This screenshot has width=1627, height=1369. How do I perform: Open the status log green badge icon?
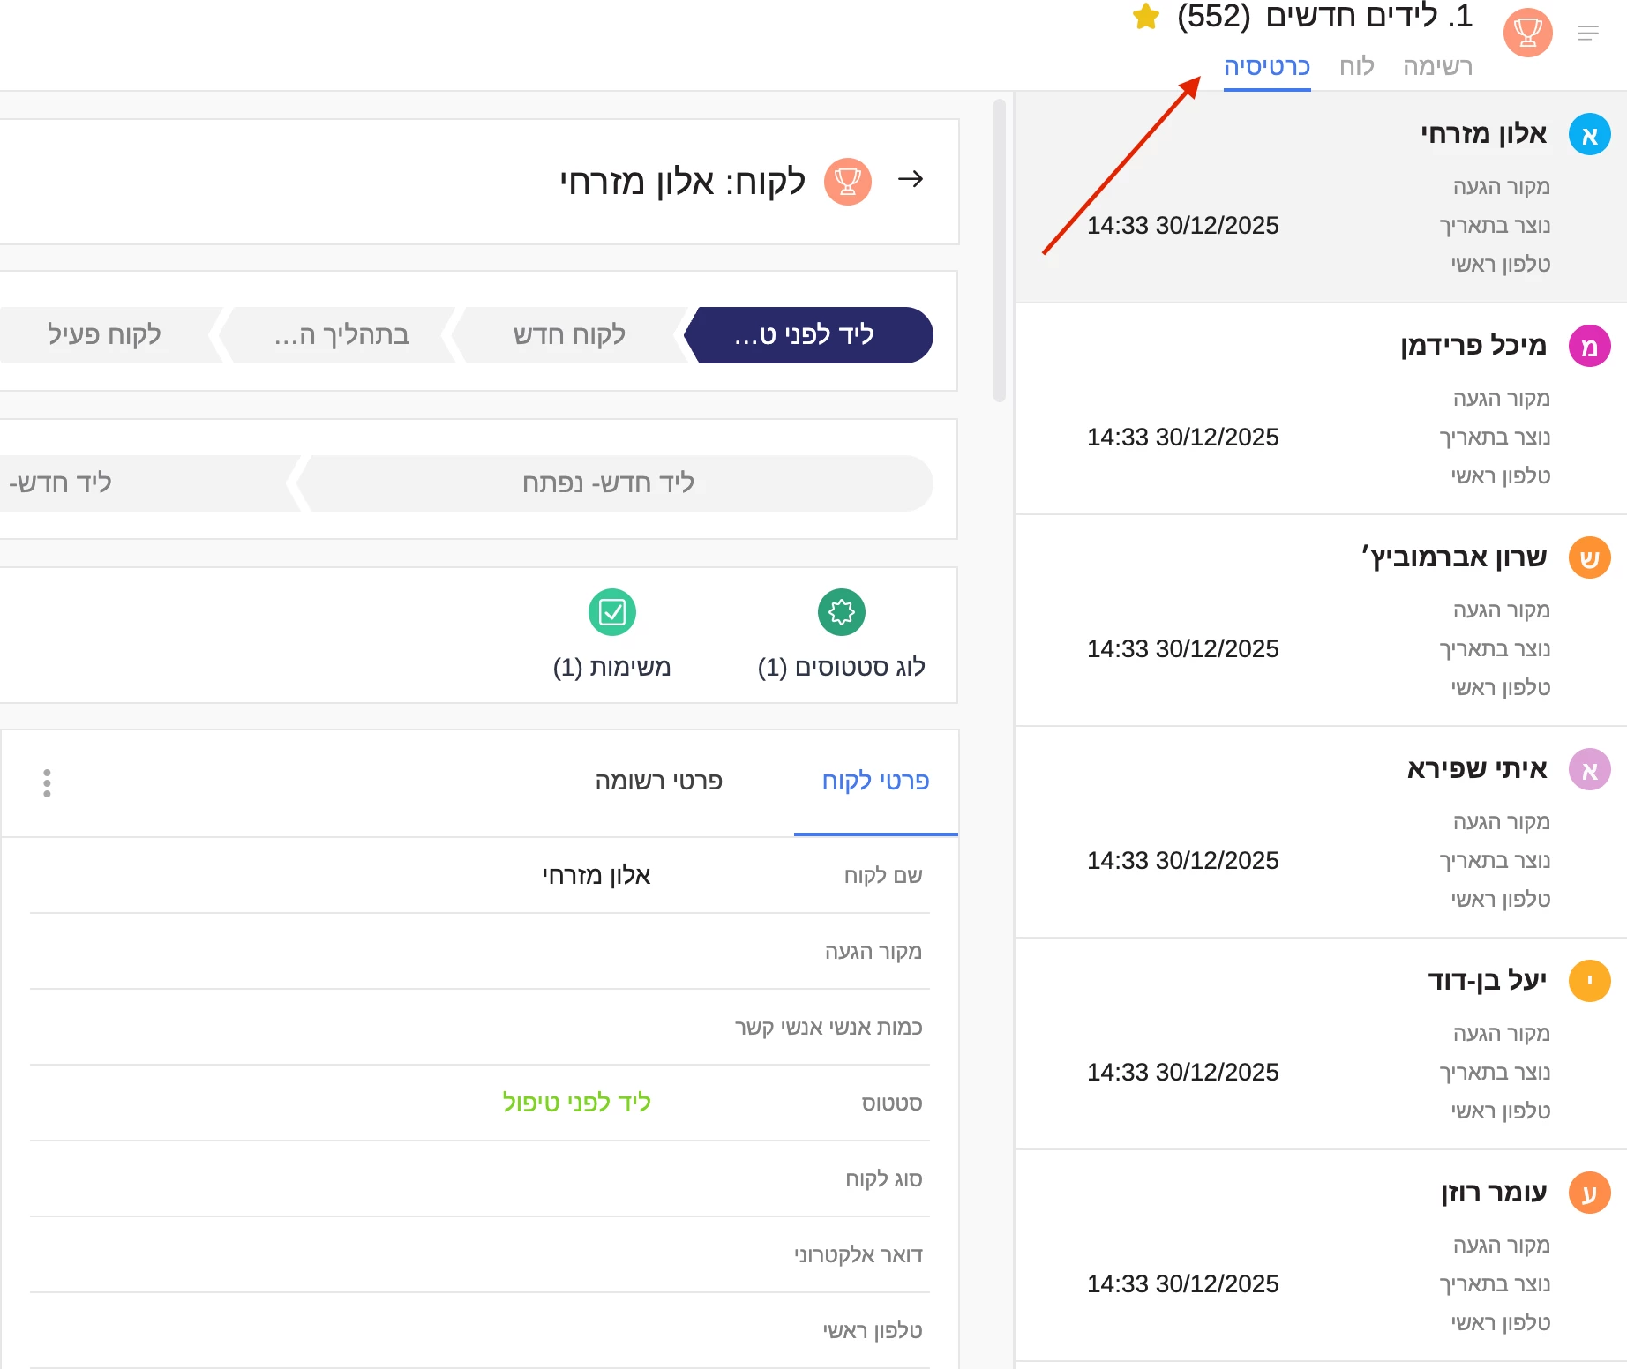[841, 612]
